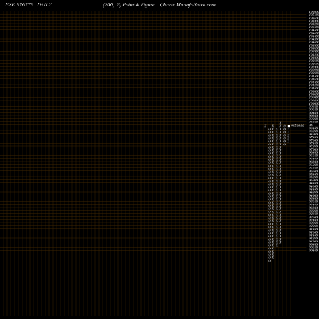The image size is (319, 319).
Task: Click the topmost X above the marker row
Action: point(281,122)
